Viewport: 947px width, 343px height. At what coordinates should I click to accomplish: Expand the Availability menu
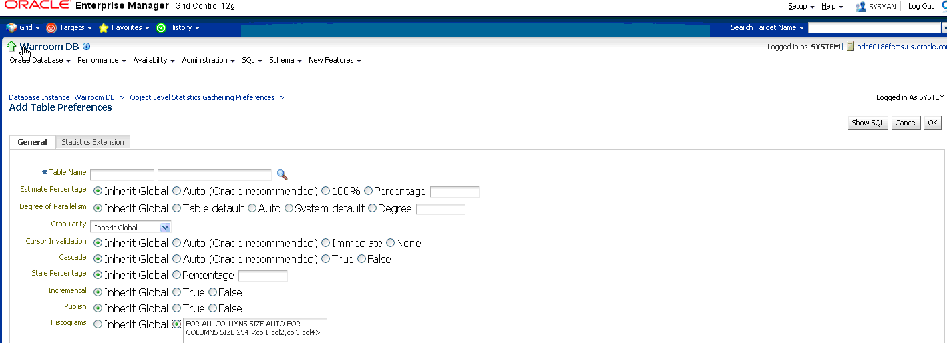click(154, 60)
